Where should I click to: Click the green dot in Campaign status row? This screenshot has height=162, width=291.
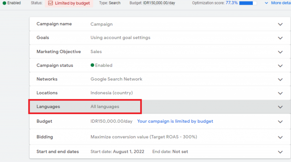pos(92,65)
